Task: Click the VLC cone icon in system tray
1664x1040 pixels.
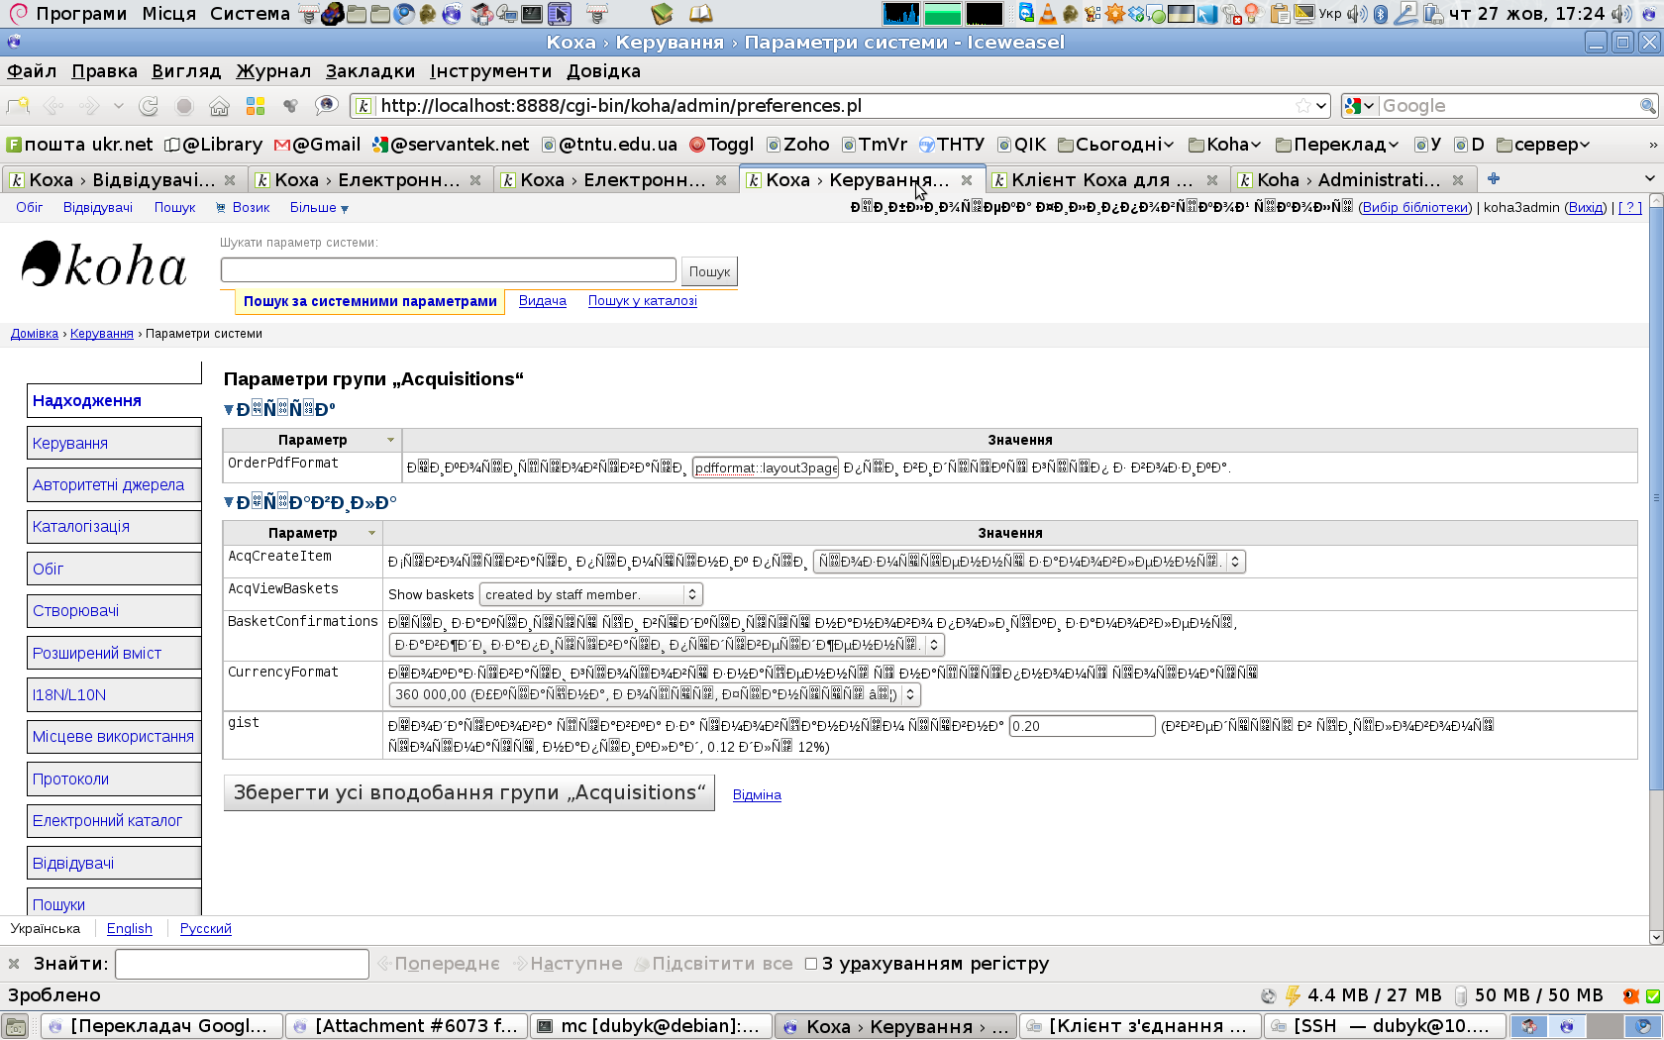Action: tap(1048, 14)
